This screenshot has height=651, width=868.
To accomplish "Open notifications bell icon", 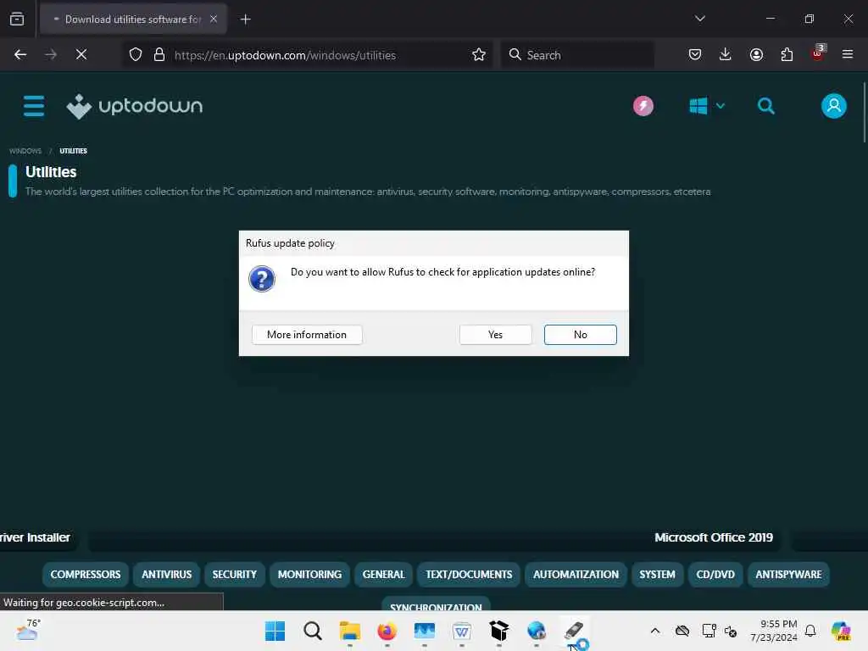I will (810, 631).
